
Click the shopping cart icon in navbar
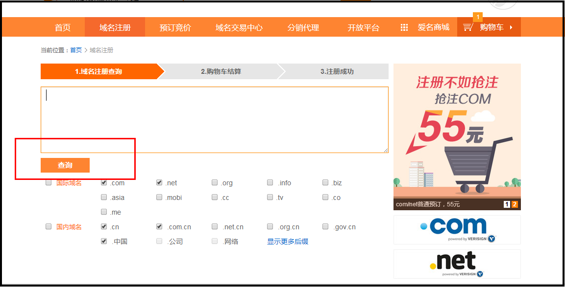tap(468, 27)
